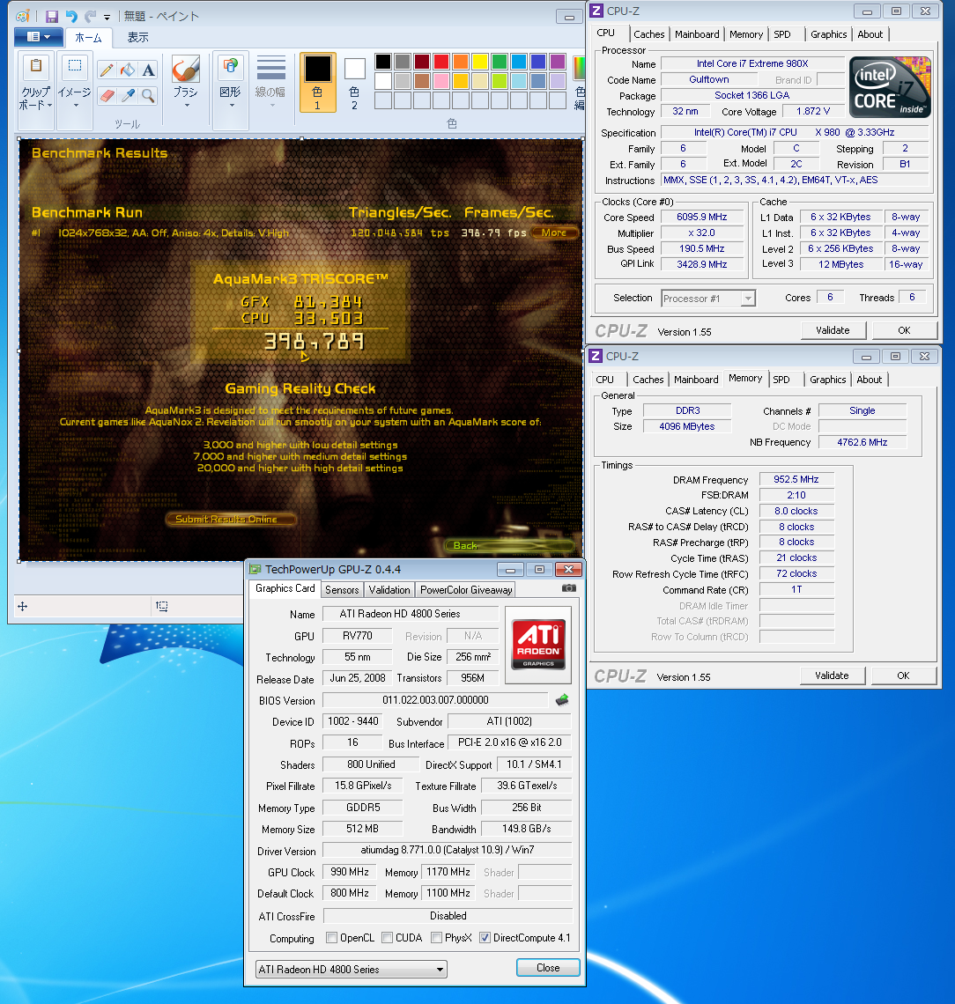
Task: Expand the Shapes dropdown arrow
Action: click(232, 106)
